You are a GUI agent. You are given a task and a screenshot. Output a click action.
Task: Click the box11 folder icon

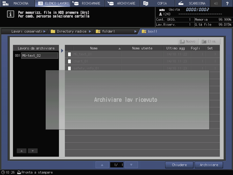pyautogui.click(x=144, y=31)
